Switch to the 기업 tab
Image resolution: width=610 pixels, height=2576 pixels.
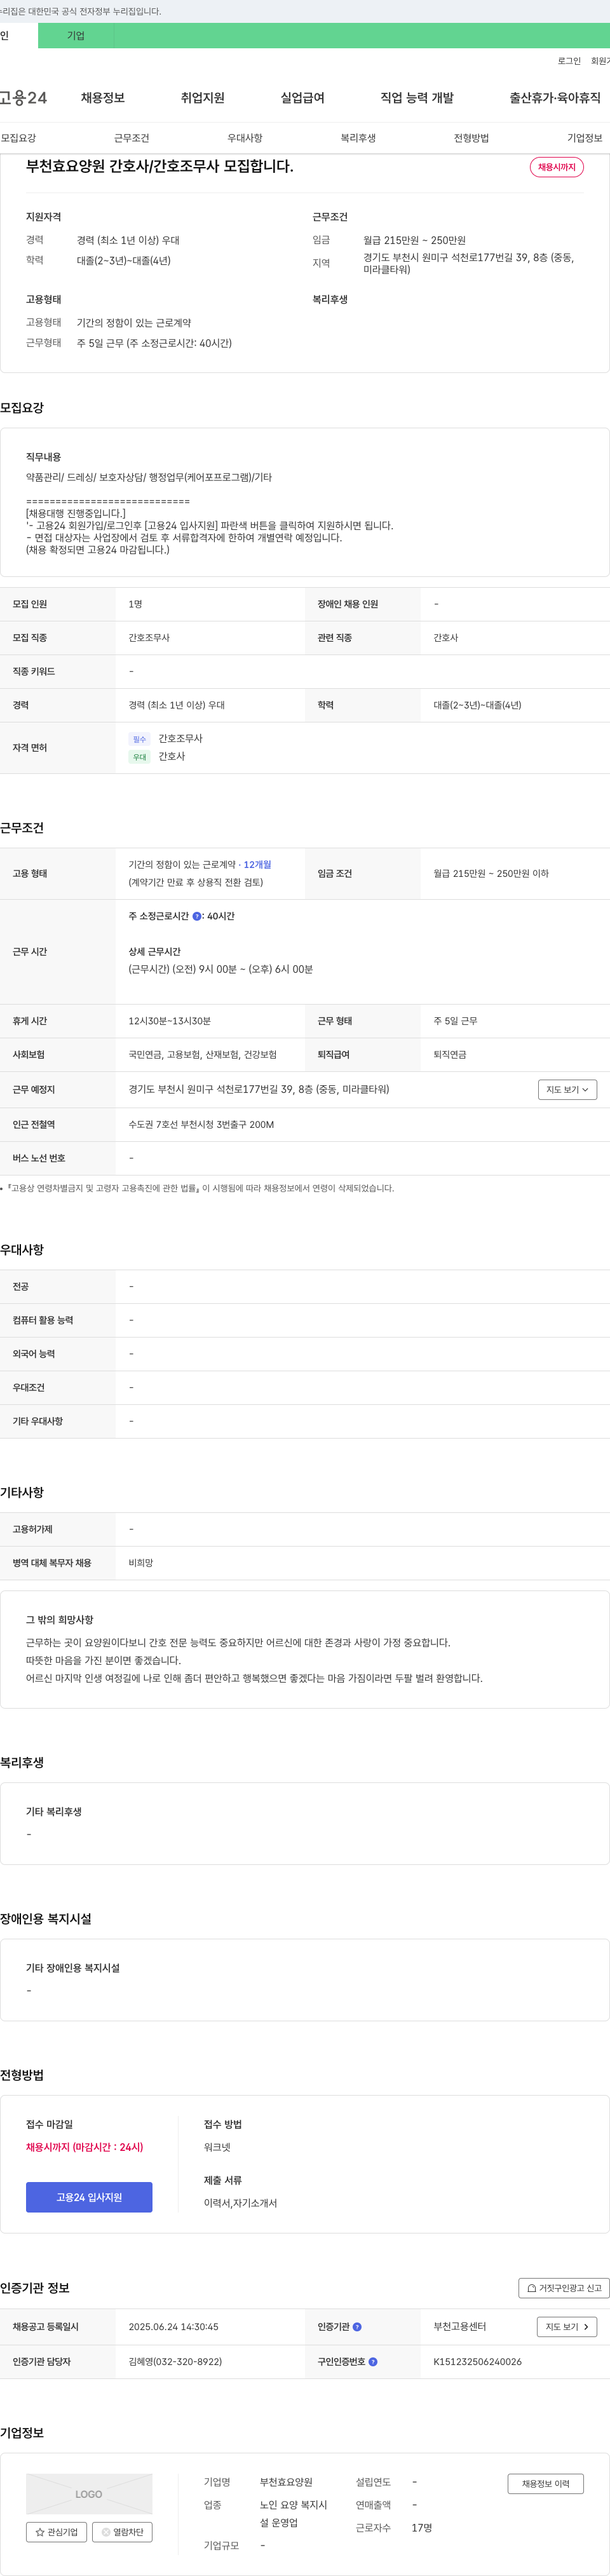76,36
